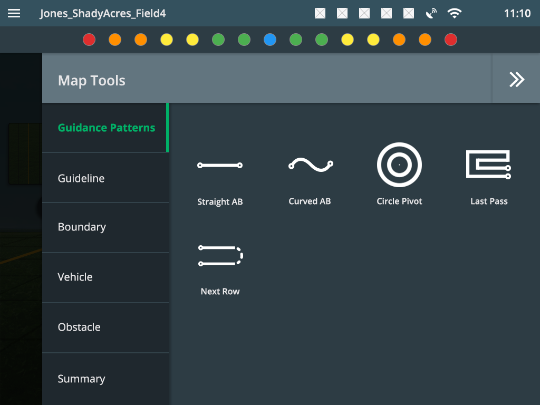
Task: Open the hamburger main menu
Action: click(x=14, y=14)
